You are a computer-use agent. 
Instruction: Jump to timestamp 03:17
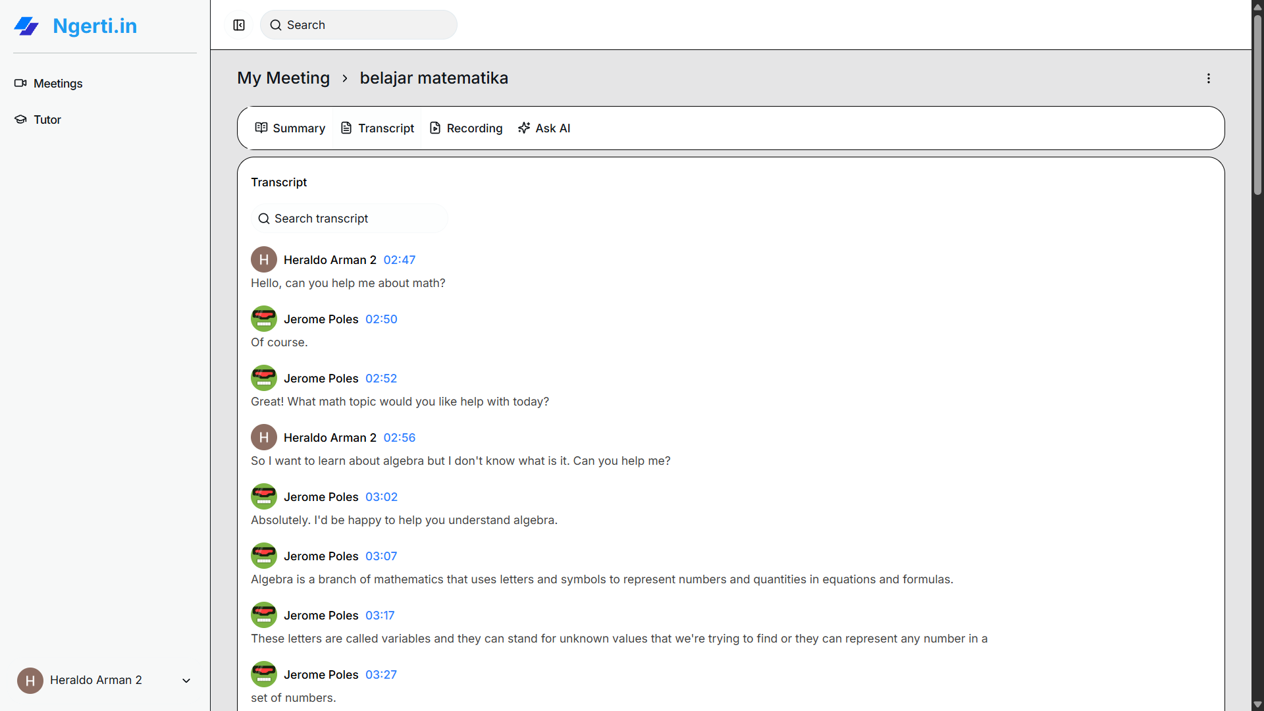(x=380, y=616)
